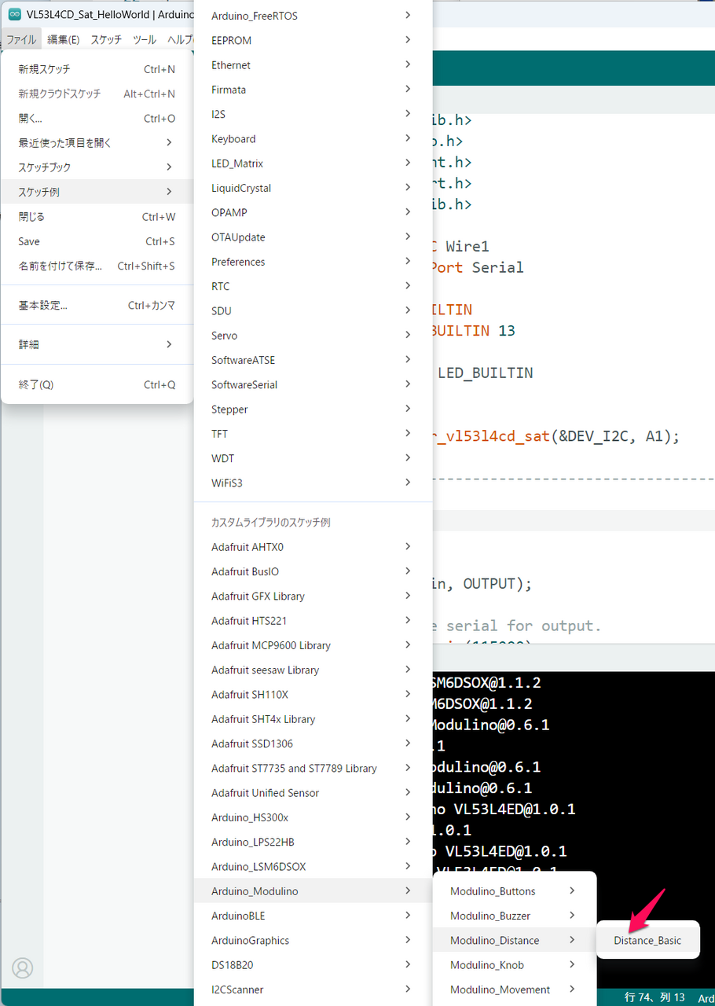Open the 編集 menu in menu bar
This screenshot has width=715, height=1006.
(x=63, y=39)
